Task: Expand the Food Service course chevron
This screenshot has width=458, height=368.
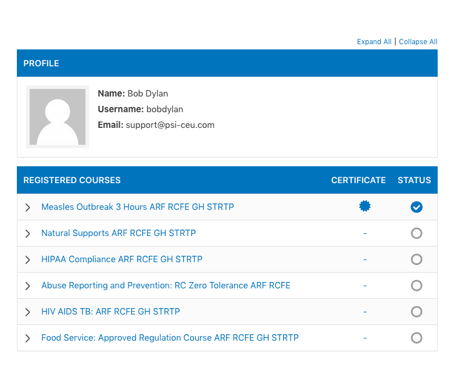Action: tap(28, 338)
